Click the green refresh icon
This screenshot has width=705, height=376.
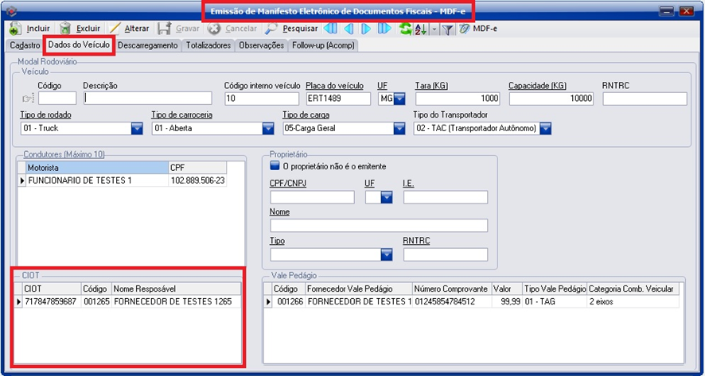point(406,29)
